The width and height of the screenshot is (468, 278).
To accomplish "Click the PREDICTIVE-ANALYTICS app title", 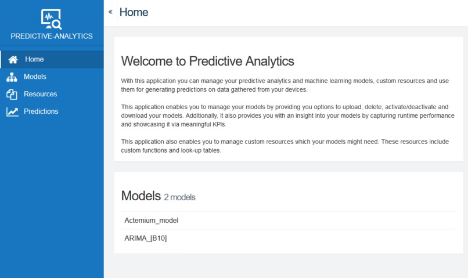I will 52,36.
